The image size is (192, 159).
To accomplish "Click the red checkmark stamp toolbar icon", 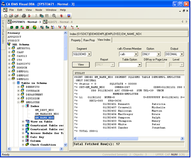I will click(29, 16).
